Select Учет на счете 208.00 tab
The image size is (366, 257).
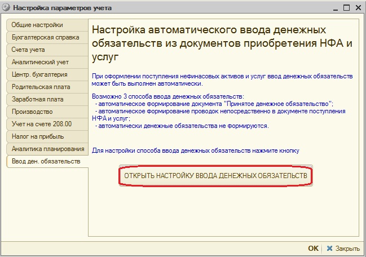coord(47,124)
